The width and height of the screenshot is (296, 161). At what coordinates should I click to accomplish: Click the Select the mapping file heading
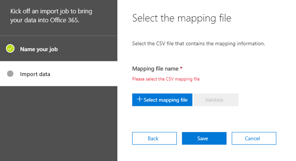[182, 18]
